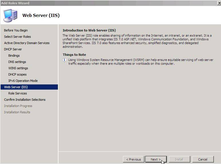Image resolution: width=221 pixels, height=164 pixels.
Task: Click the Next button
Action: [x=156, y=159]
